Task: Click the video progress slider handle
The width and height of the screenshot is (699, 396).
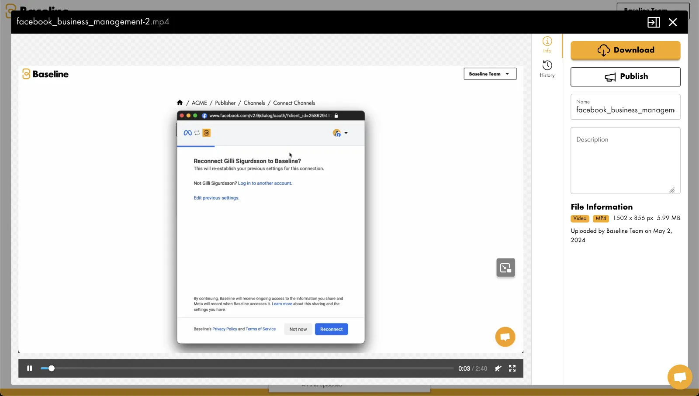Action: (x=52, y=368)
